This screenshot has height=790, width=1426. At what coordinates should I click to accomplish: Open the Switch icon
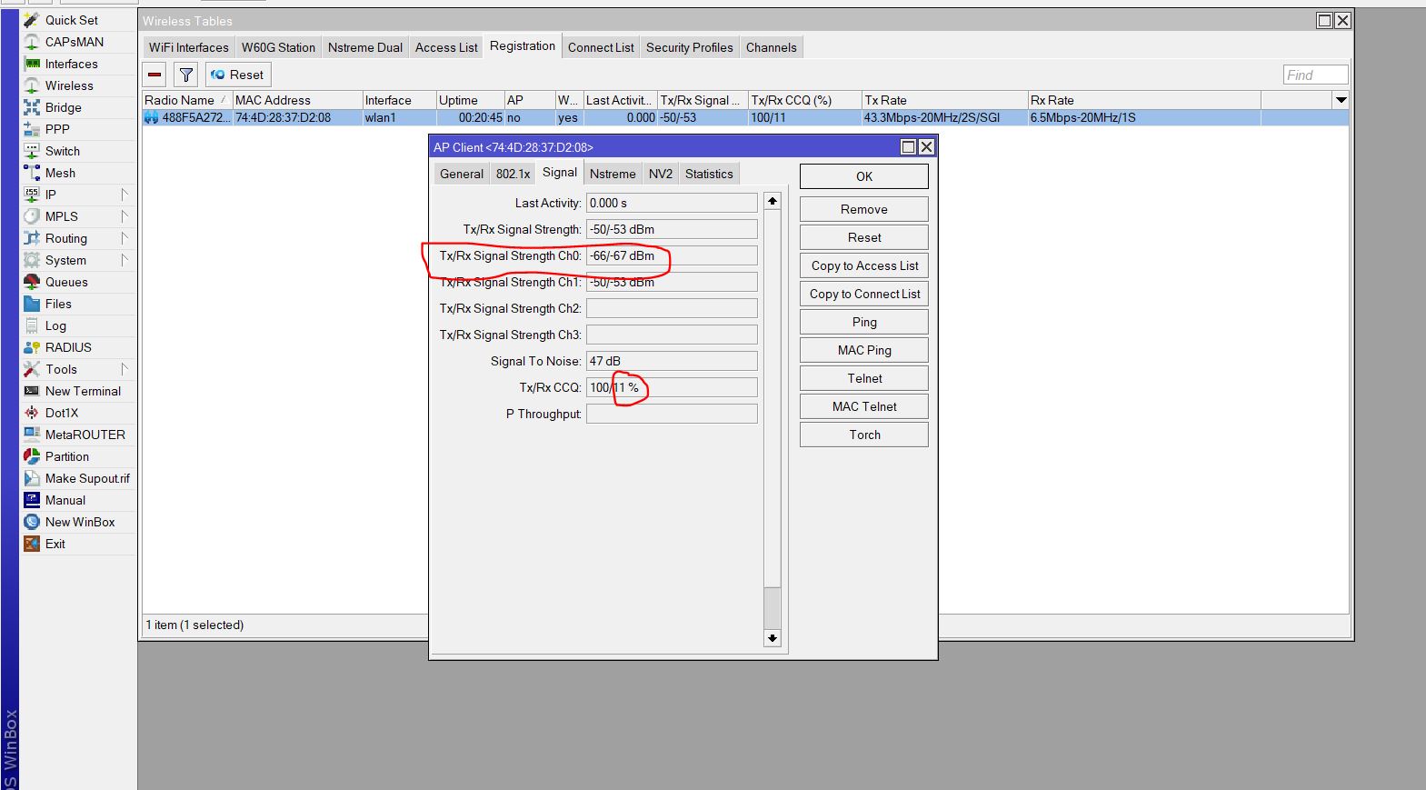(32, 151)
